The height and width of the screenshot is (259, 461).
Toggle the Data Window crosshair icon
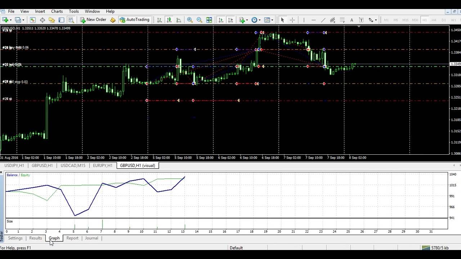[x=42, y=20]
